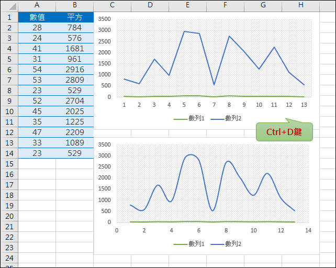The width and height of the screenshot is (336, 268).
Task: Select cell A8 with value 23
Action: pyautogui.click(x=37, y=91)
